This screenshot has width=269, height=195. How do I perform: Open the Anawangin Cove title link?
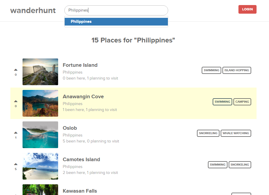[x=83, y=96]
